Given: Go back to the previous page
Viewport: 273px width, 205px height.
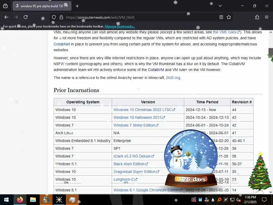Looking at the screenshot, I should 6,17.
